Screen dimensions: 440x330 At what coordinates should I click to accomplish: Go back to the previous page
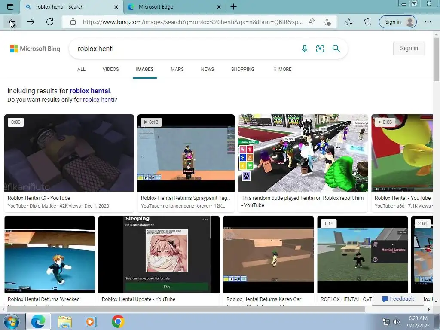(x=12, y=22)
